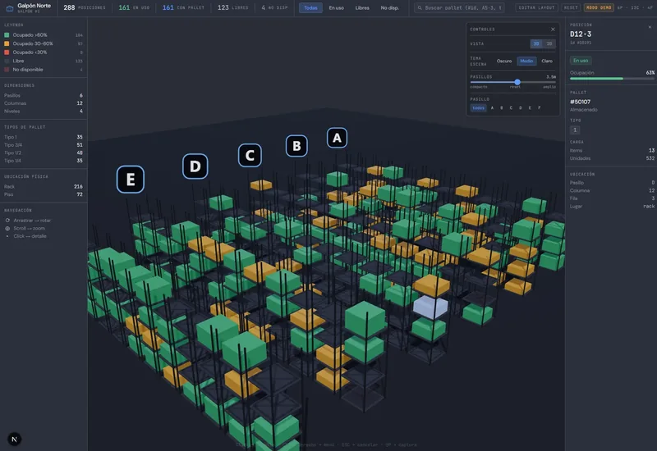Click the Pasillos width slider handle
Image resolution: width=657 pixels, height=451 pixels.
(517, 82)
